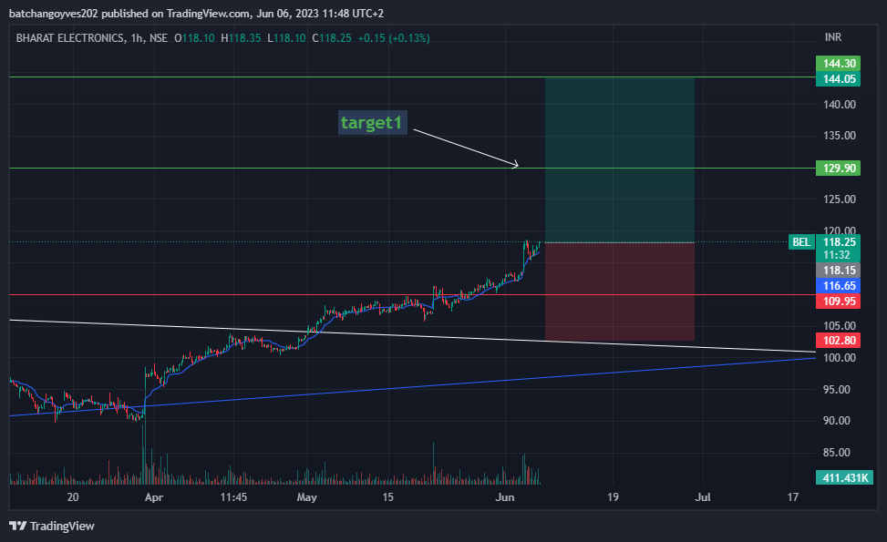Image resolution: width=887 pixels, height=542 pixels.
Task: Select the red long position stop zone
Action: coord(619,291)
